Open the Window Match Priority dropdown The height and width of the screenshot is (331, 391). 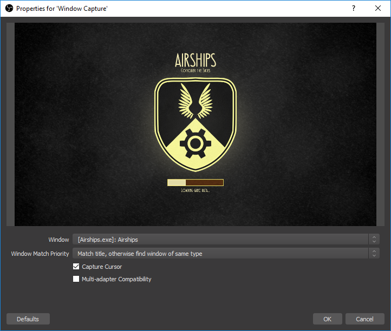(x=226, y=253)
